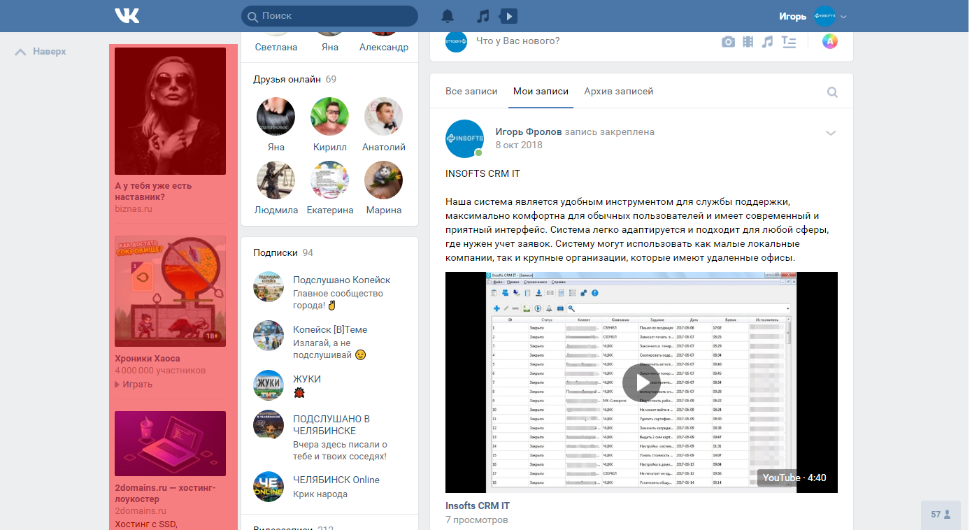This screenshot has height=530, width=979.
Task: Click the post date 8 окт 2018
Action: [x=519, y=145]
